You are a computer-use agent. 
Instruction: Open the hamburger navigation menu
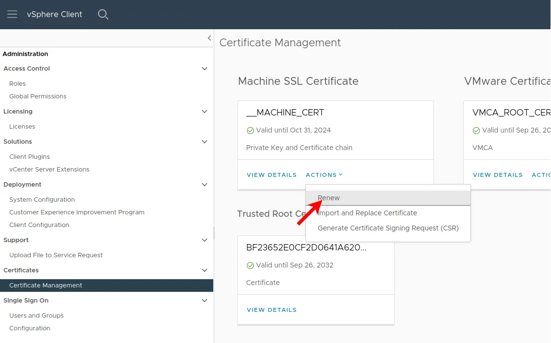[x=12, y=14]
